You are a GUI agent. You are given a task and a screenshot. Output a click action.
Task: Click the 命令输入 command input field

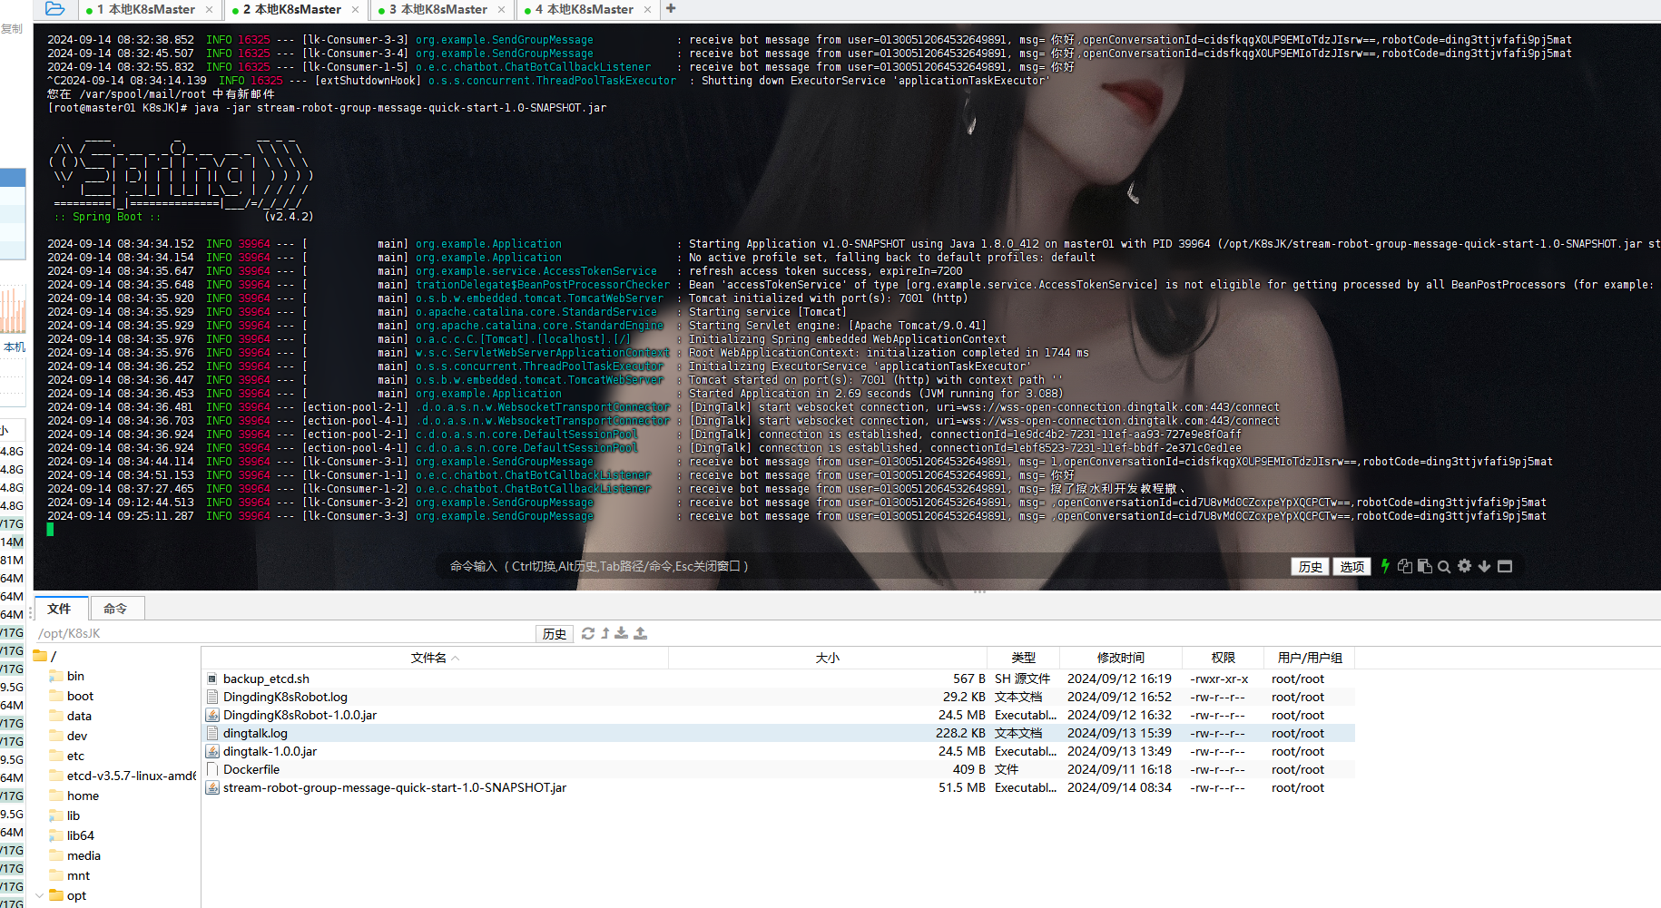(x=862, y=566)
